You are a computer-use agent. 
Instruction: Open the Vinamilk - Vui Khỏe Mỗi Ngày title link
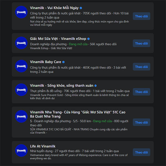pos(54,8)
